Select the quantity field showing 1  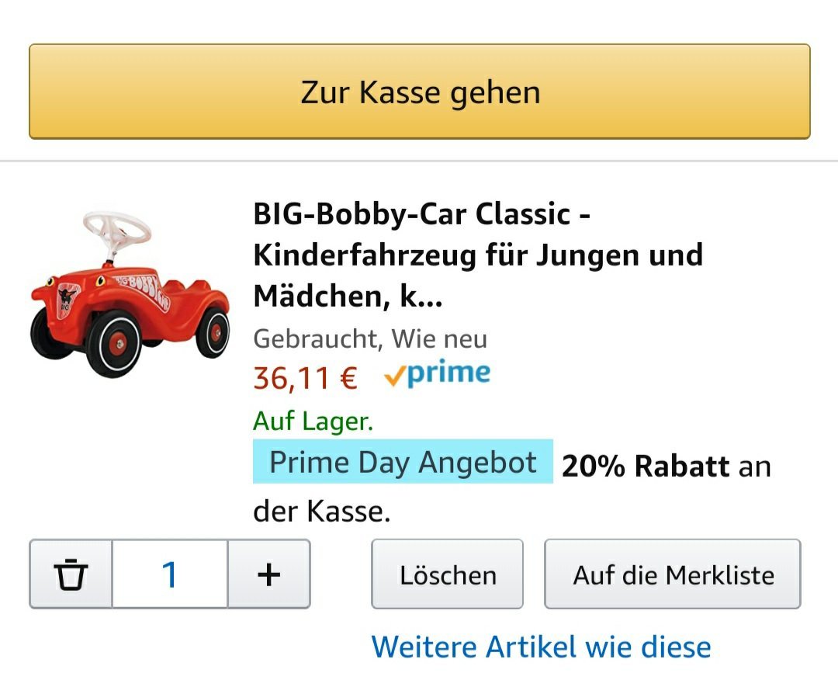[x=170, y=574]
